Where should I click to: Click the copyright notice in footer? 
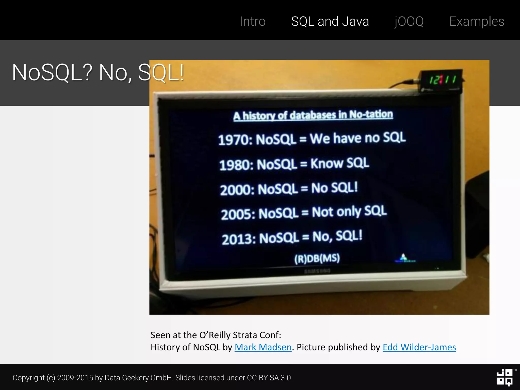[x=152, y=378]
